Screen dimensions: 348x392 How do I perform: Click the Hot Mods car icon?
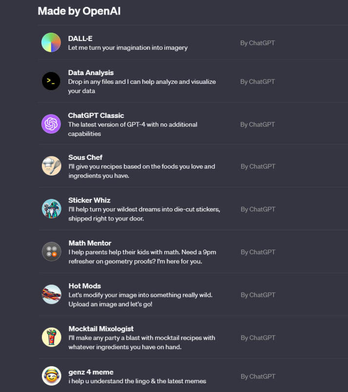(x=51, y=294)
